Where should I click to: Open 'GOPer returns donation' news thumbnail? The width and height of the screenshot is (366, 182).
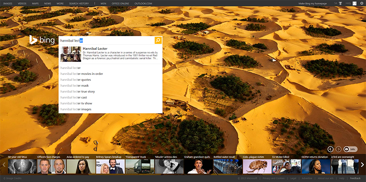(x=316, y=166)
